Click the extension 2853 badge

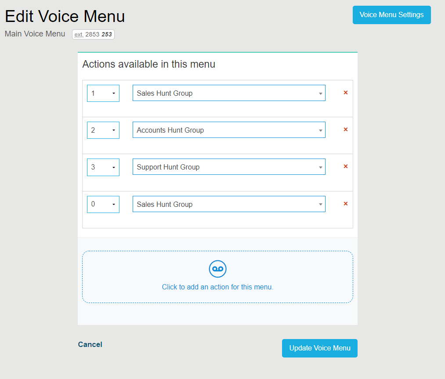click(x=93, y=34)
